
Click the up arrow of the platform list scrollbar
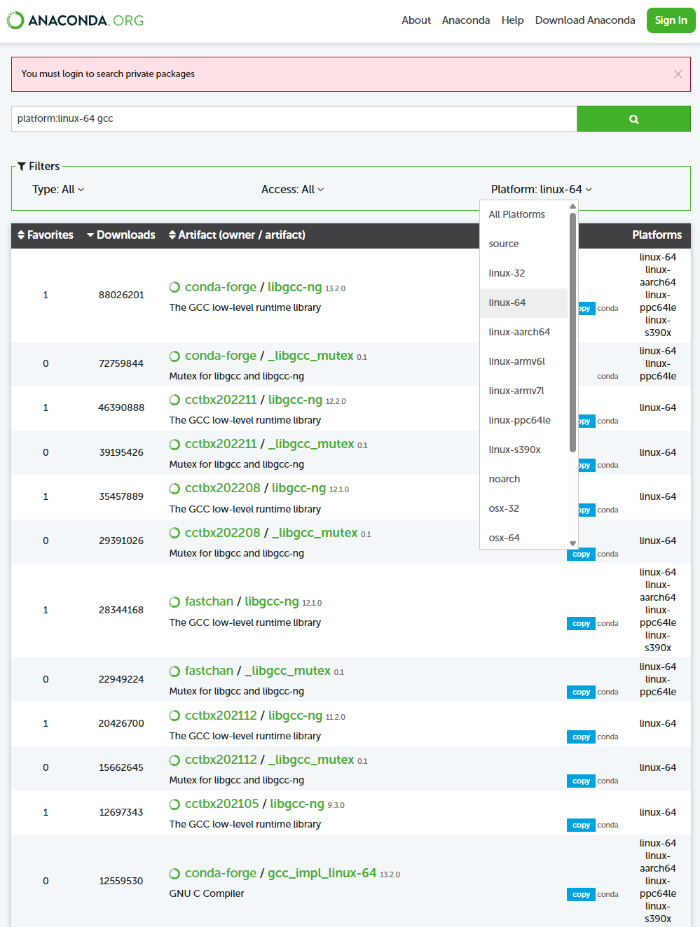tap(572, 207)
